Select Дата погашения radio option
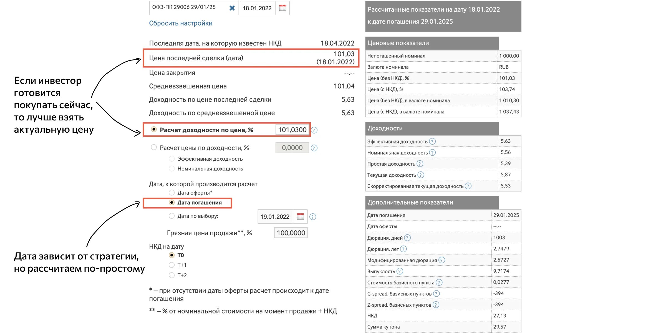This screenshot has height=333, width=666. [x=172, y=203]
